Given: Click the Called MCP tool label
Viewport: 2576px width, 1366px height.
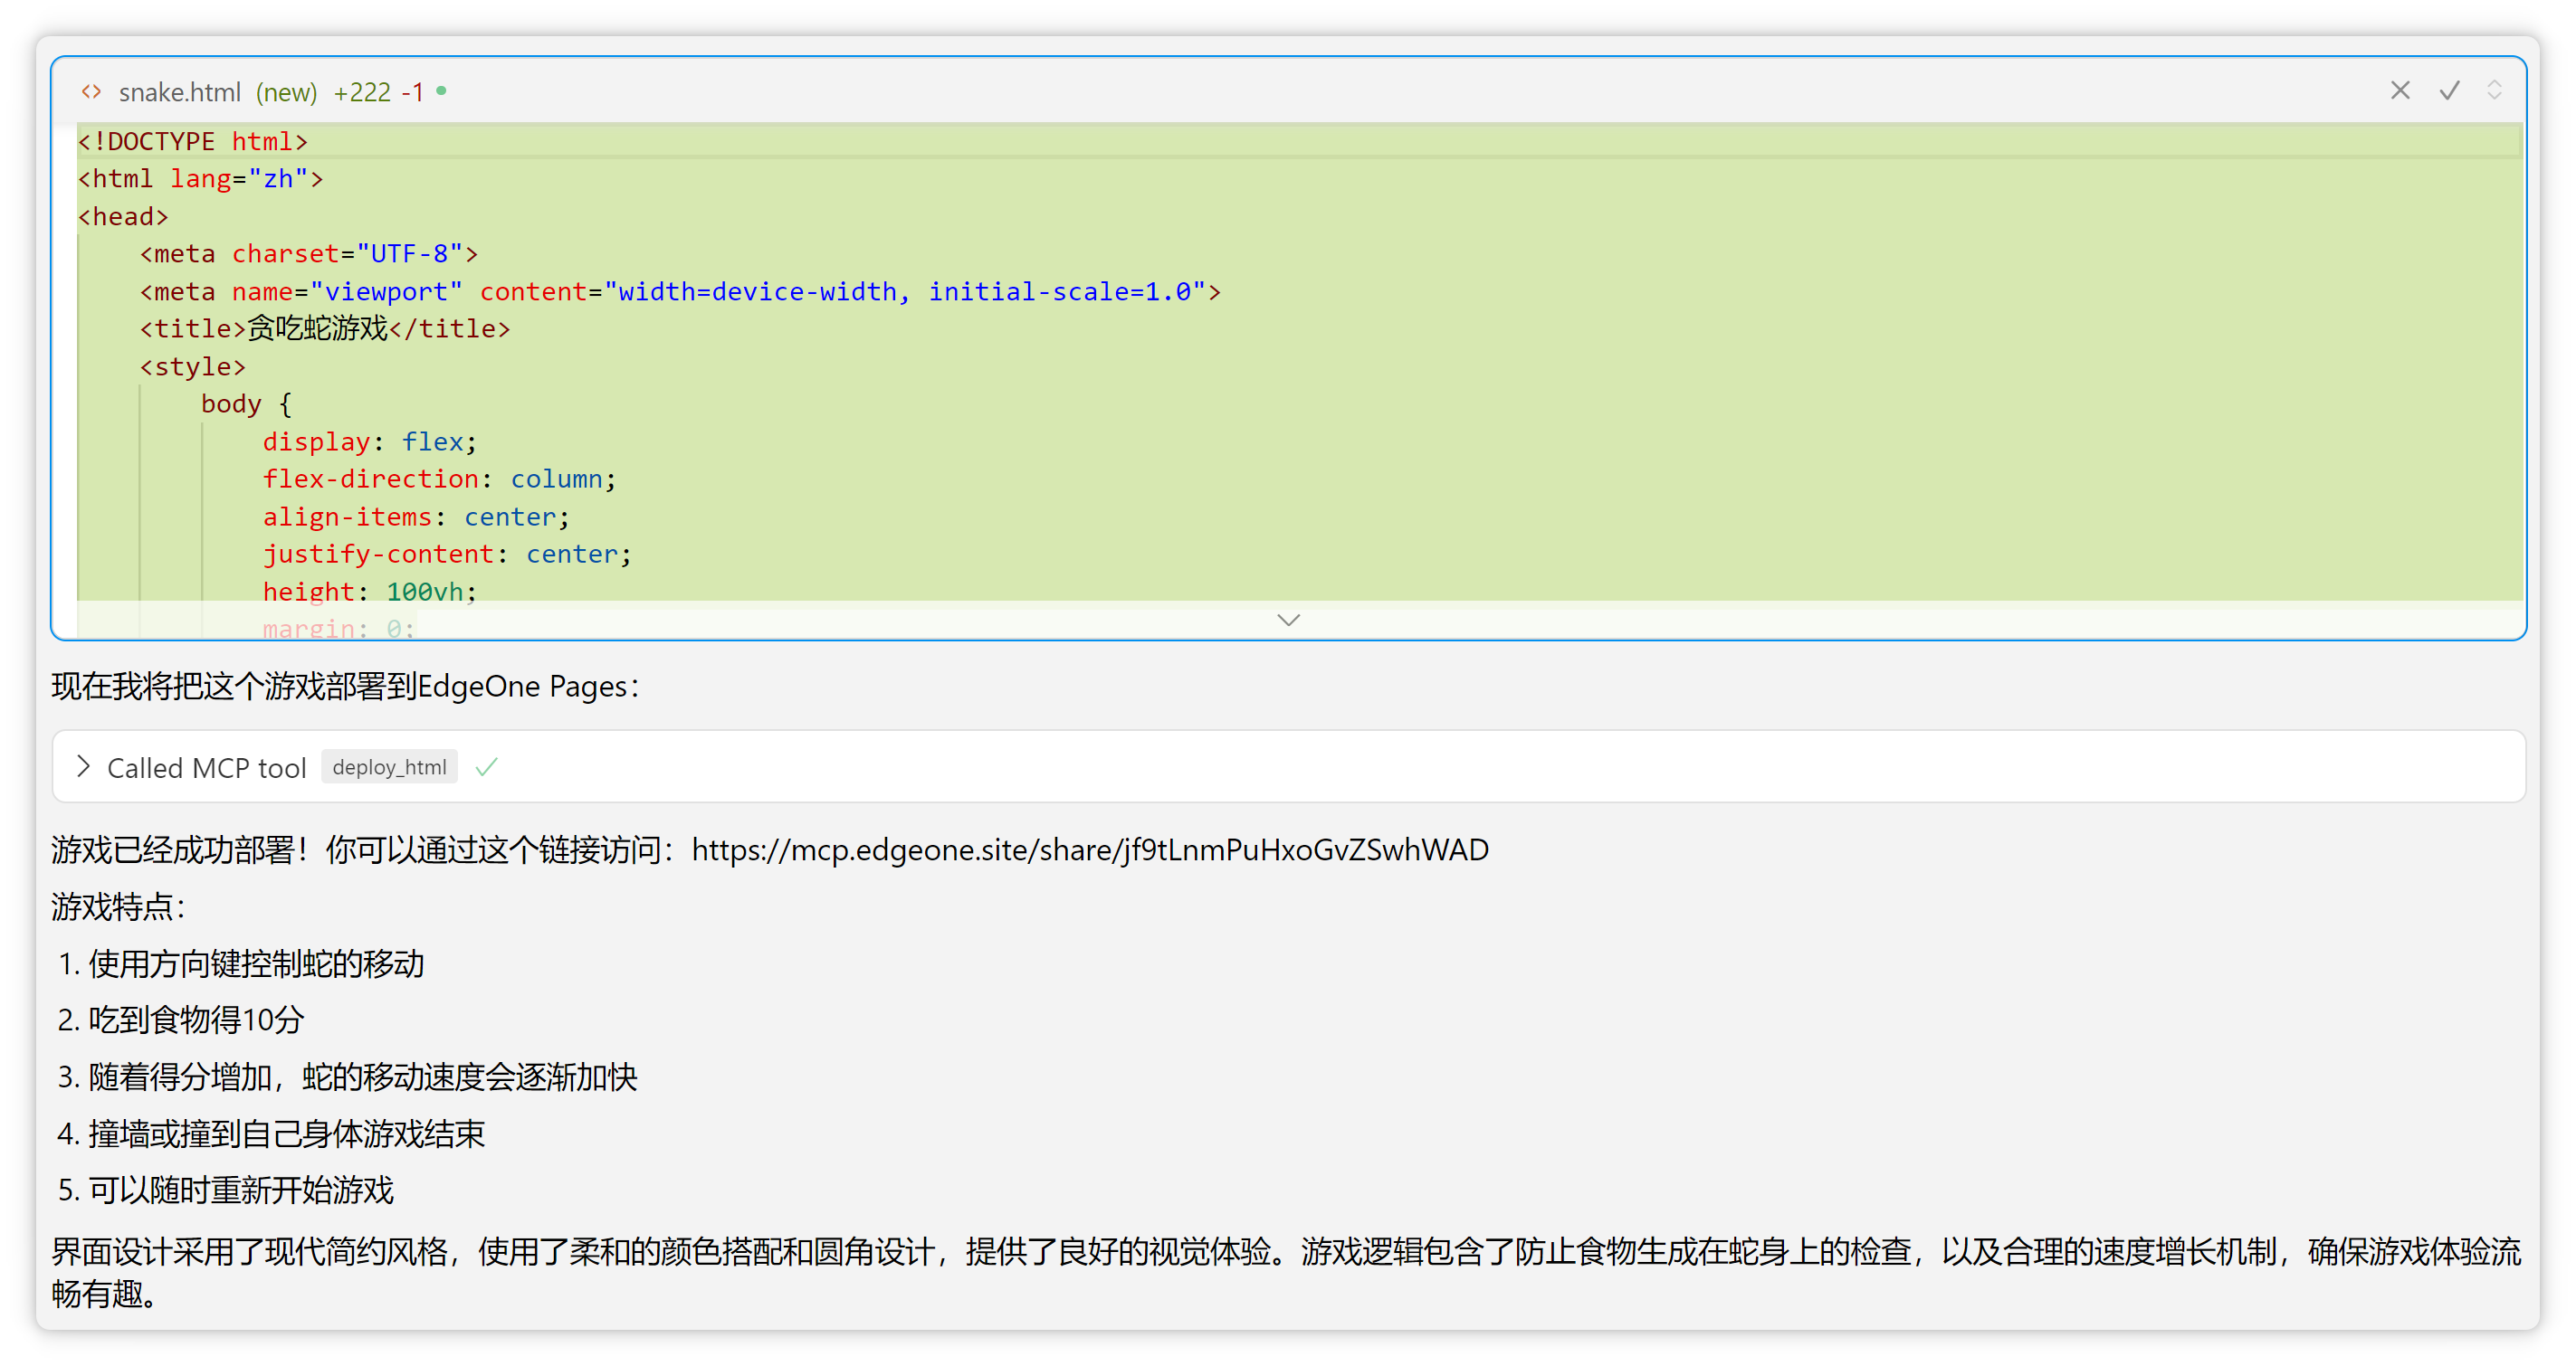Looking at the screenshot, I should tap(206, 768).
